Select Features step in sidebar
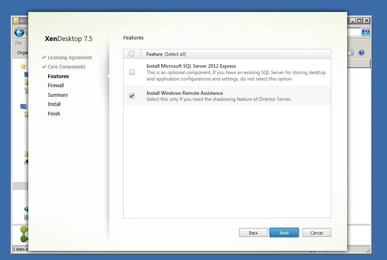387x260 pixels. coord(58,76)
